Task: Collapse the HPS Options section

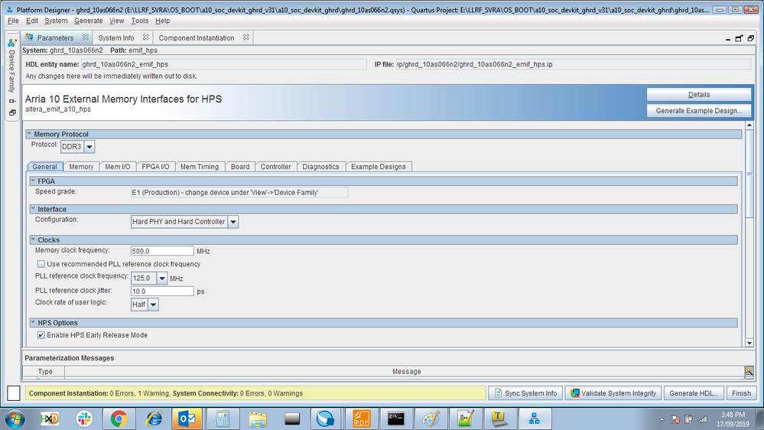Action: coord(33,322)
